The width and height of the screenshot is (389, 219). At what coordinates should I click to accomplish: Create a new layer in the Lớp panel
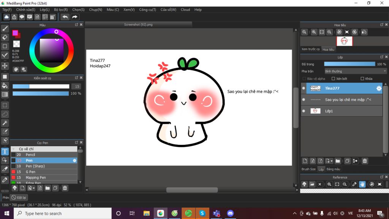tap(305, 161)
